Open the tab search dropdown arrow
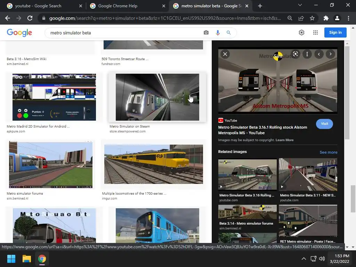Image resolution: width=356 pixels, height=267 pixels. tap(300, 5)
